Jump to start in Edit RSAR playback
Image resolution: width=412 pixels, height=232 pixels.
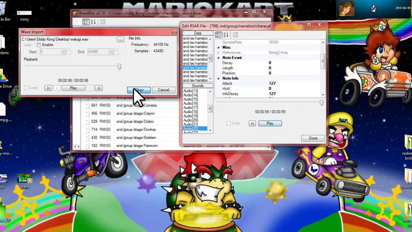coord(252,123)
